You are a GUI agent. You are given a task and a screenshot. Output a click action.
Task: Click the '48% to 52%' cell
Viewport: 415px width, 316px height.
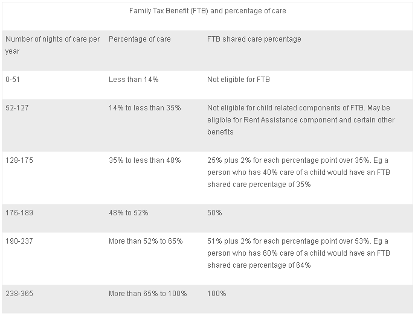128,213
